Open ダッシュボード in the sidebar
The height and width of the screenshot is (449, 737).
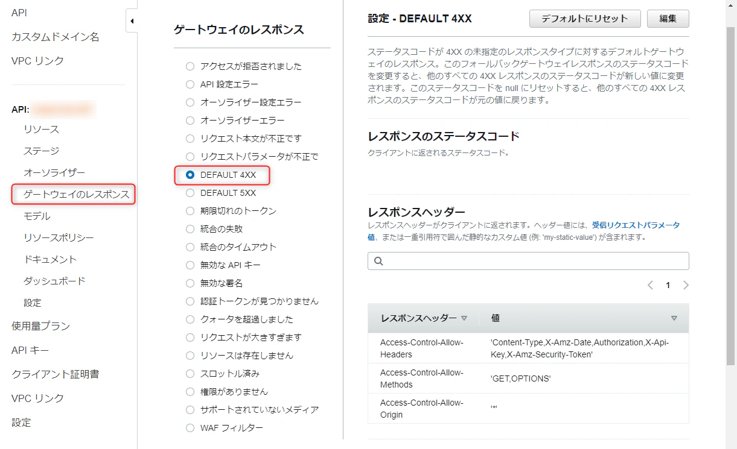pyautogui.click(x=54, y=281)
